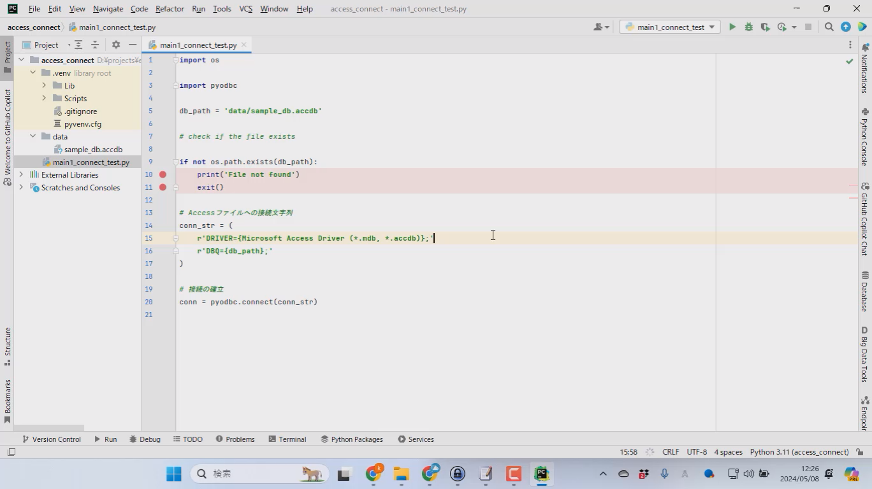
Task: Toggle read-only lock icon in status bar
Action: pyautogui.click(x=859, y=452)
